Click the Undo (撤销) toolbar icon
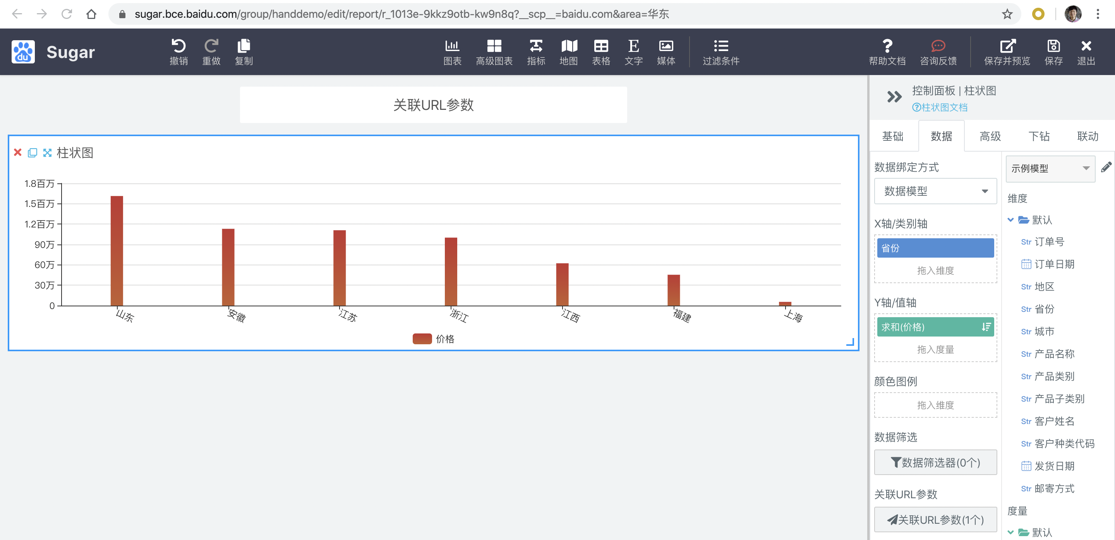The height and width of the screenshot is (540, 1115). coord(178,52)
